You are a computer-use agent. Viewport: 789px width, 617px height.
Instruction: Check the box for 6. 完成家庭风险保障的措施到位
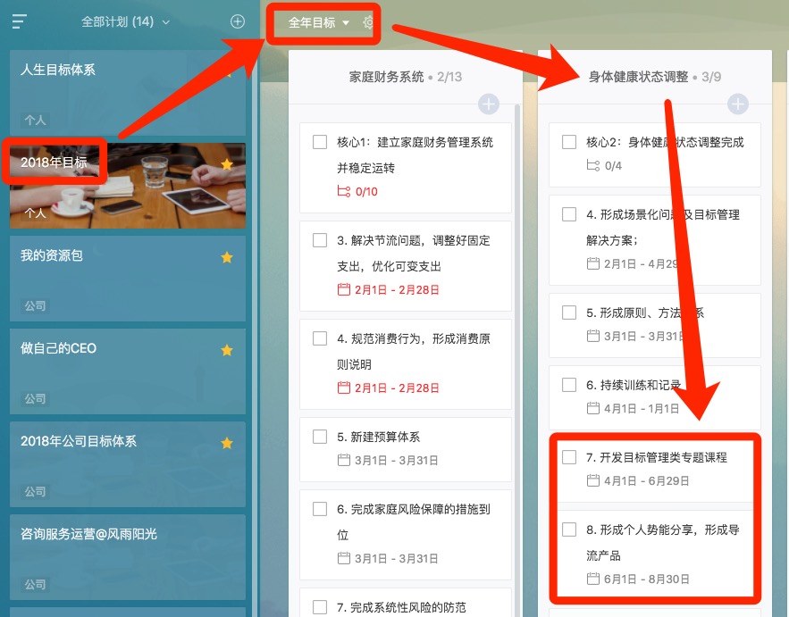pyautogui.click(x=320, y=509)
